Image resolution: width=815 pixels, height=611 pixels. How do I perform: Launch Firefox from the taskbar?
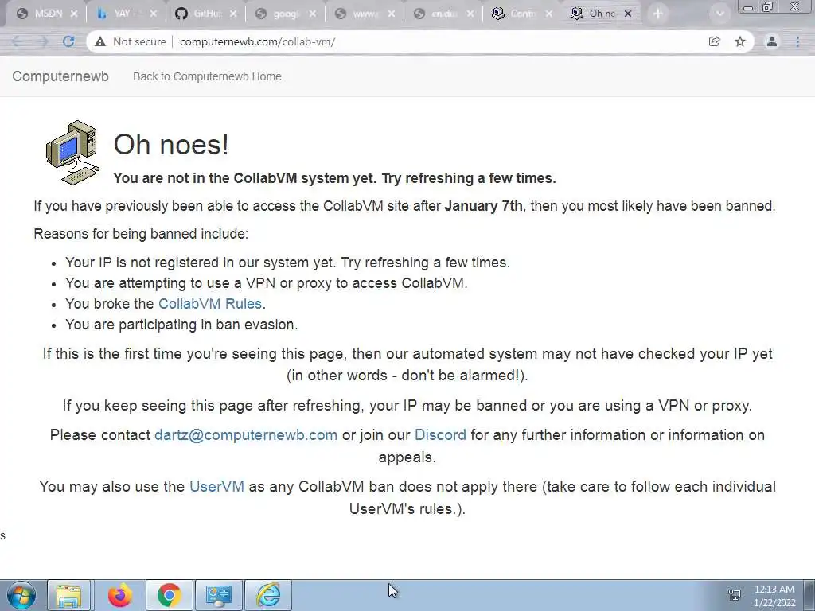pos(119,595)
